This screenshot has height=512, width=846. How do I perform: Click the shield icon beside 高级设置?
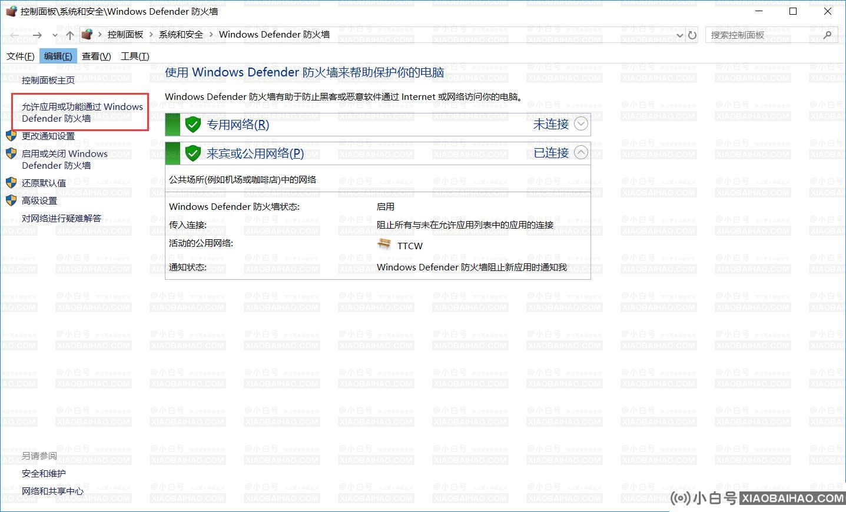click(11, 200)
